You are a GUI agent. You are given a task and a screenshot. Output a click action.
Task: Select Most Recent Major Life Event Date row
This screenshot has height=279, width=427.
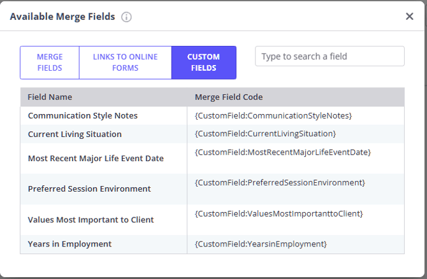[x=96, y=159]
